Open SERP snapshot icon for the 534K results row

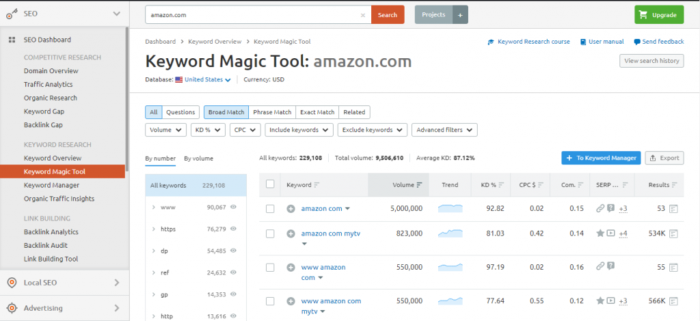coord(673,233)
